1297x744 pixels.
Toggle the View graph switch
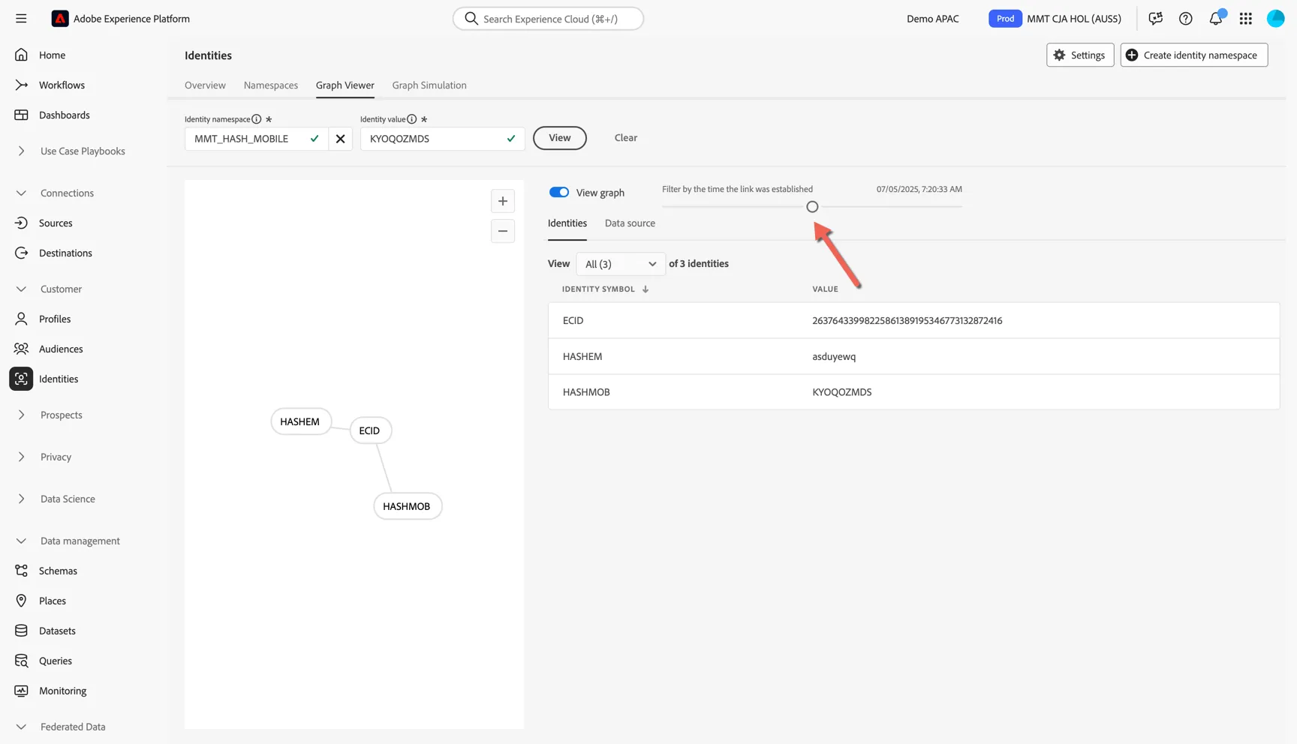[x=559, y=193]
